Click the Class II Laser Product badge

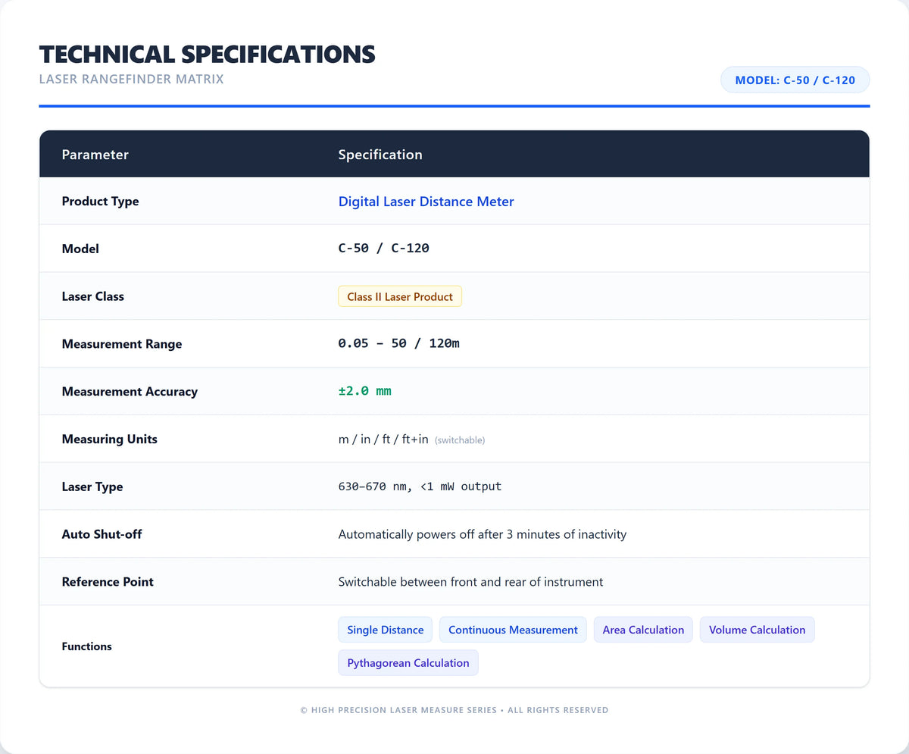point(400,297)
